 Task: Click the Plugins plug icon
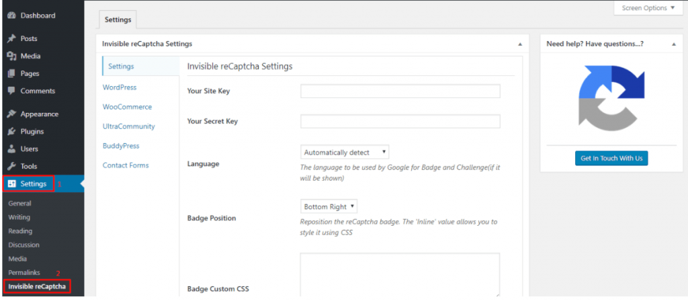click(x=12, y=132)
